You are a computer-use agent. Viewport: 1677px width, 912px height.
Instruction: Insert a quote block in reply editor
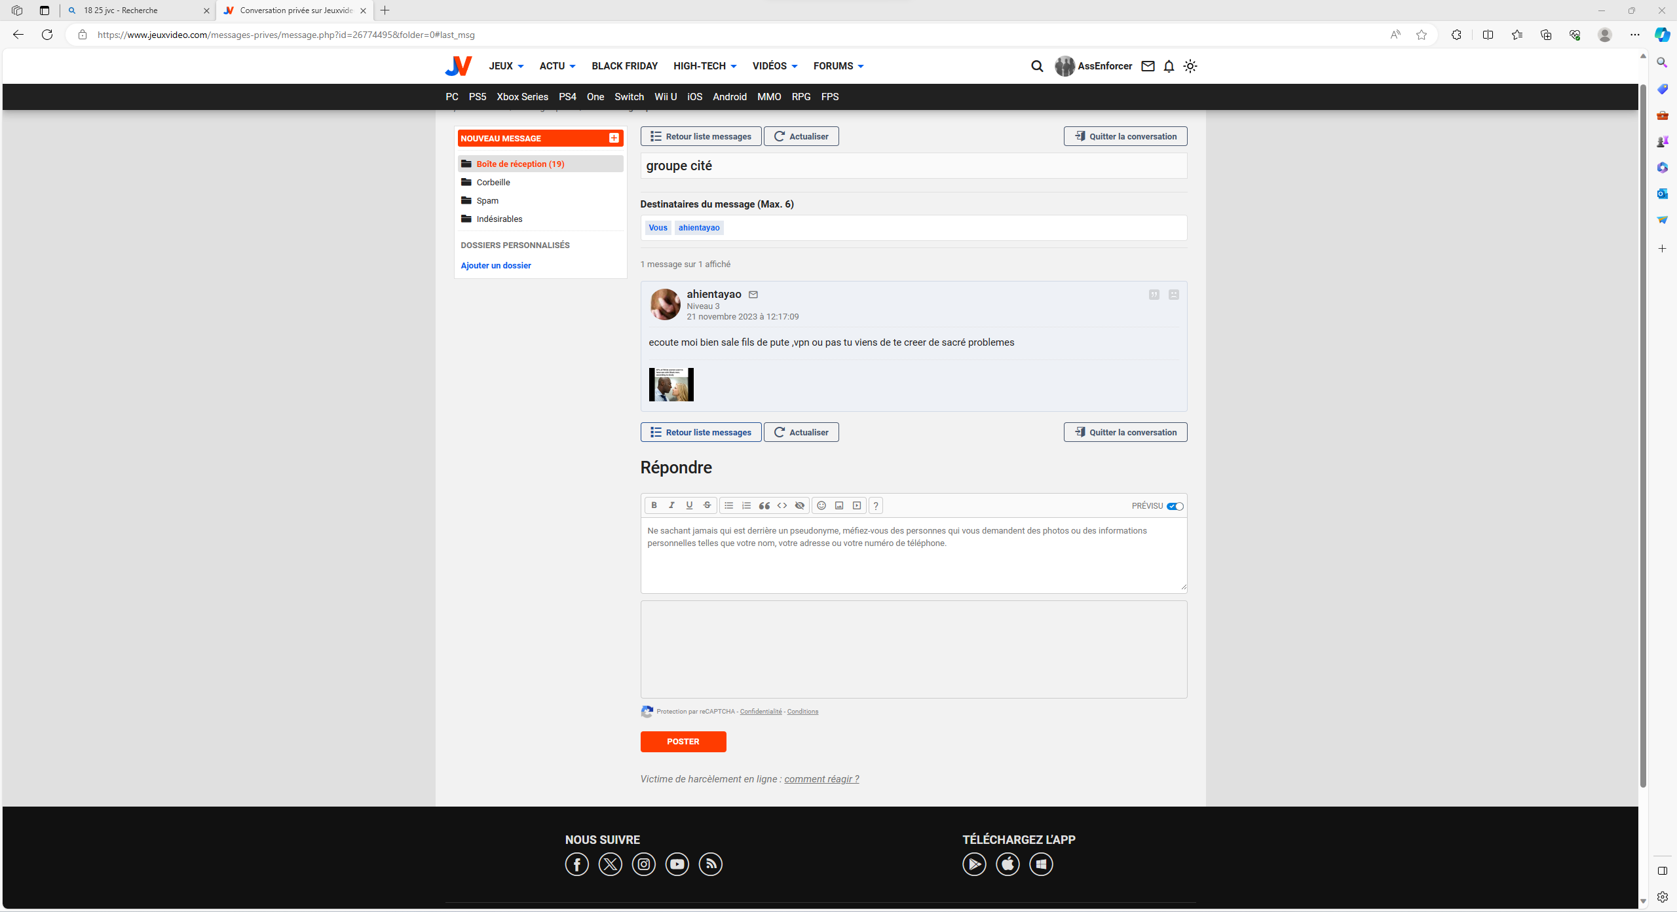764,505
